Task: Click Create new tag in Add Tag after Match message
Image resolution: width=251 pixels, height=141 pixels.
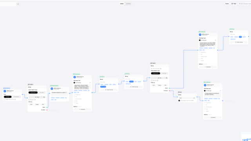Action: tap(239, 42)
